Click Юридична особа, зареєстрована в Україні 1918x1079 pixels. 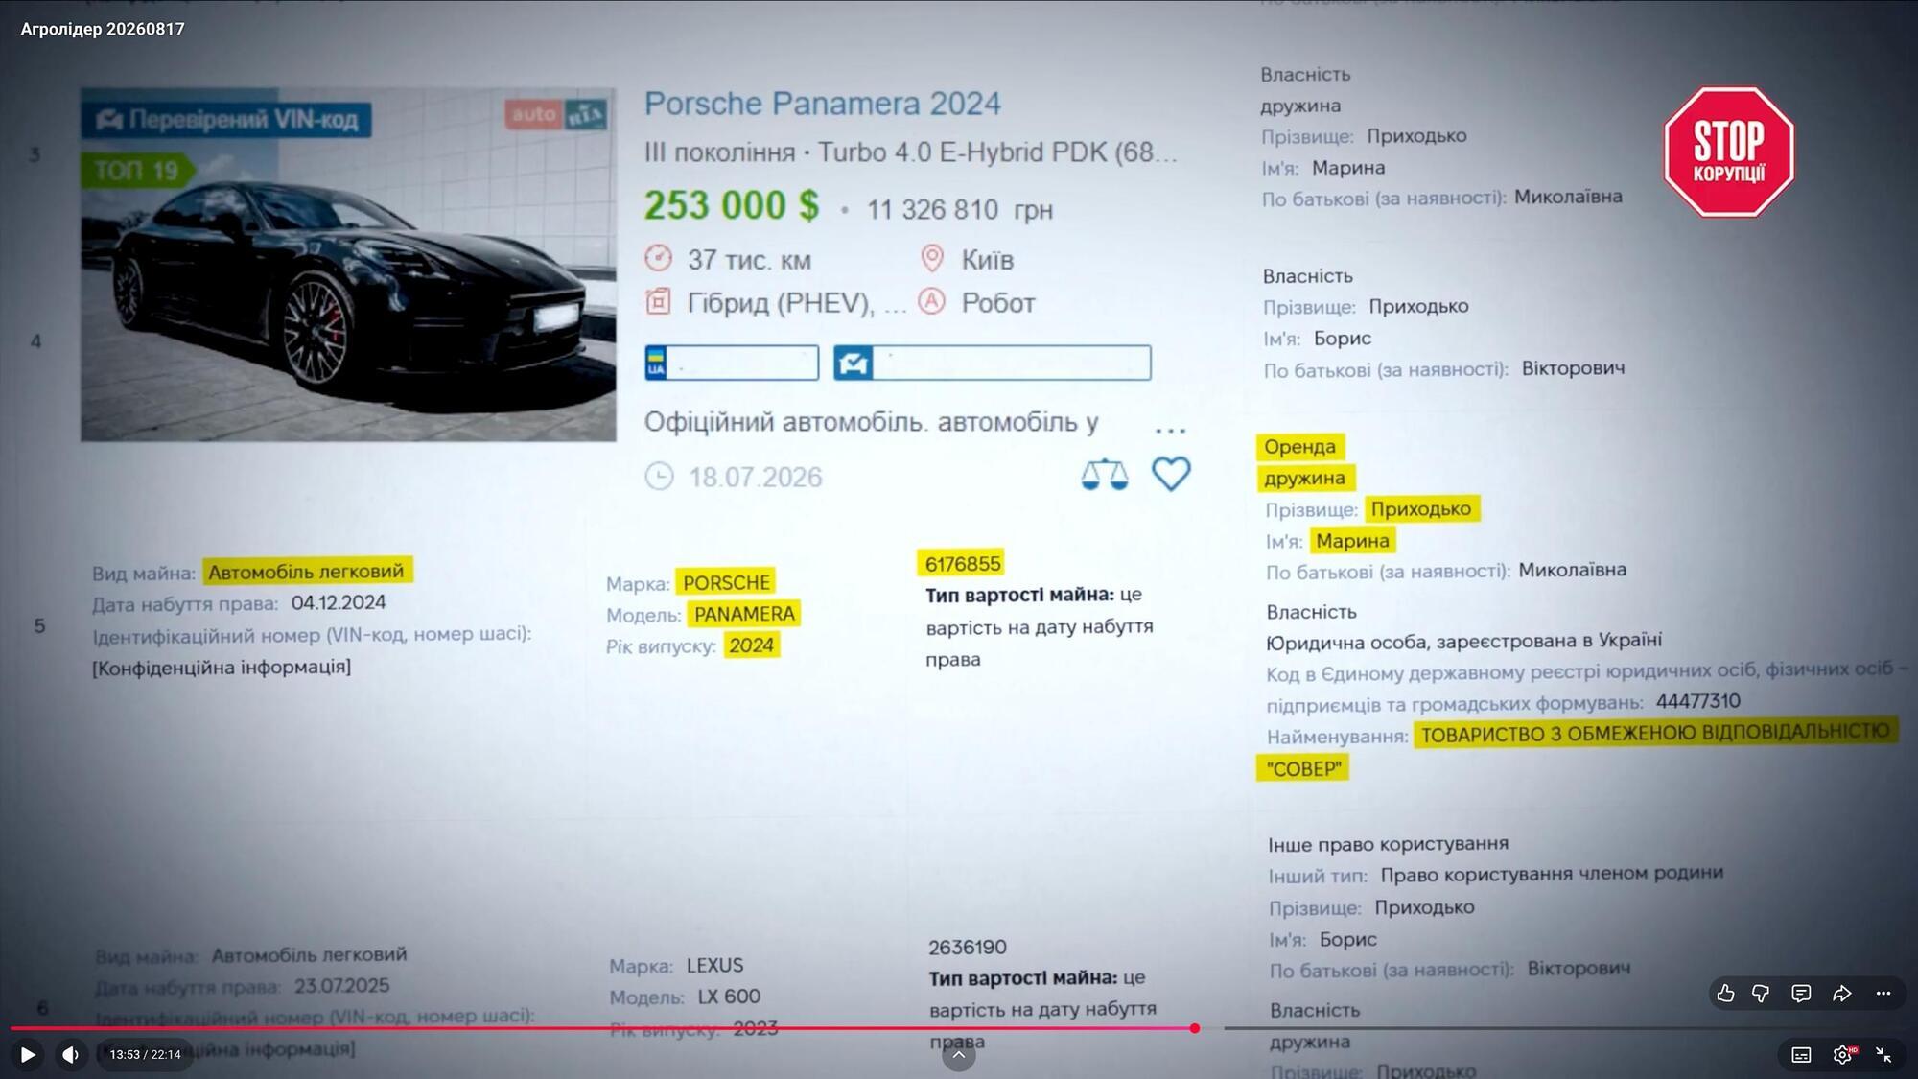coord(1463,641)
